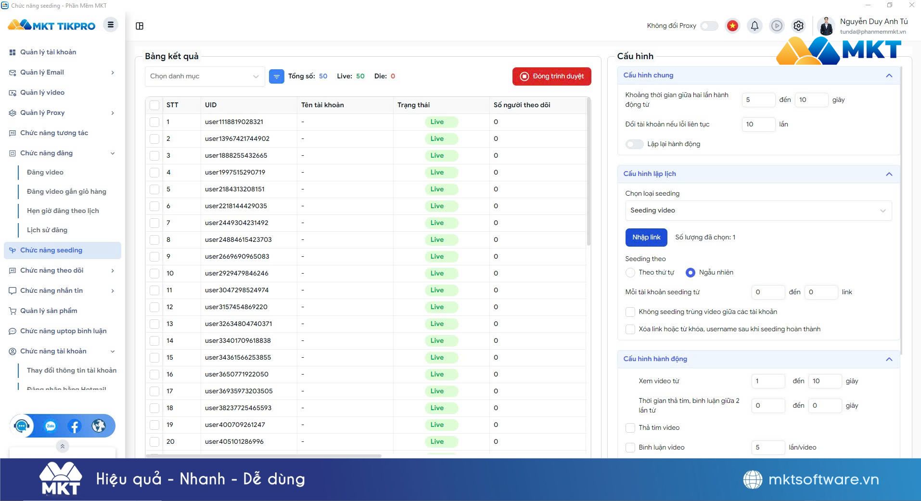Viewport: 921px width, 501px height.
Task: Click the panel layout icon in top bar
Action: (x=140, y=26)
